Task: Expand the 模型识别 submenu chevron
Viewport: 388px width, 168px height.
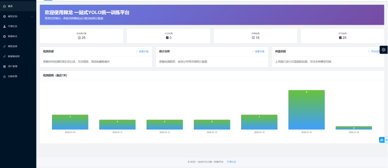Action: pos(32,16)
